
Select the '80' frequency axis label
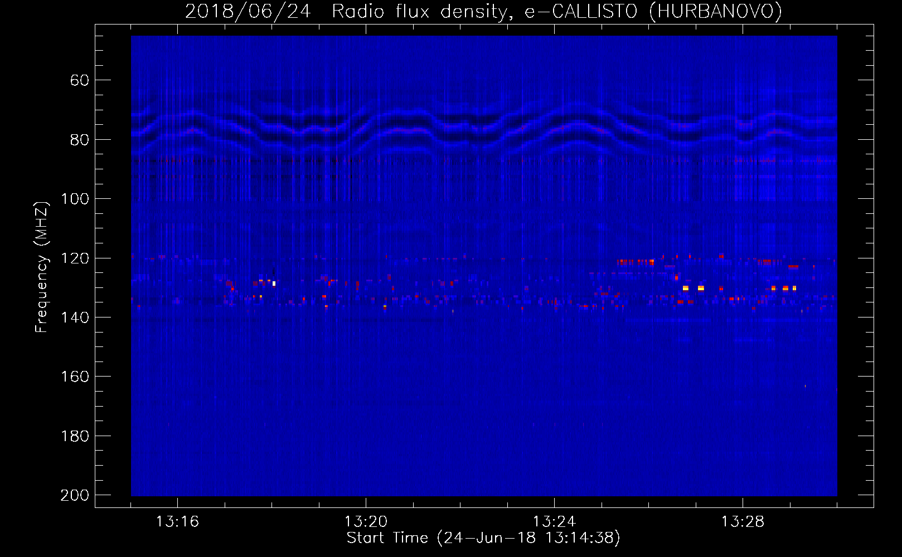[x=80, y=140]
